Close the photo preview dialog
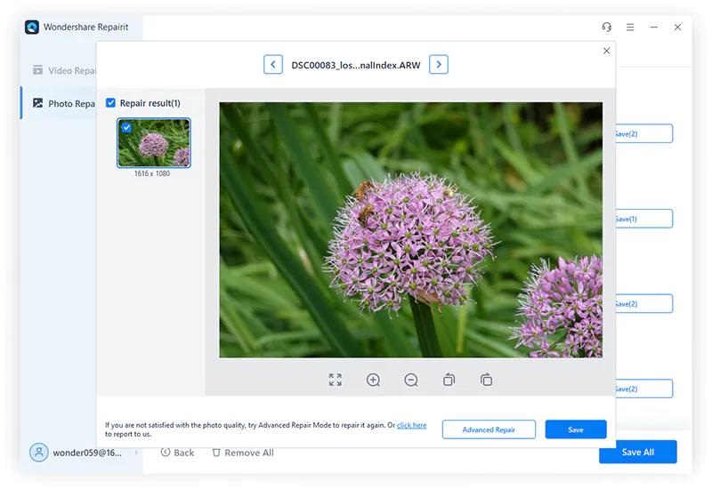The width and height of the screenshot is (712, 489). click(606, 51)
